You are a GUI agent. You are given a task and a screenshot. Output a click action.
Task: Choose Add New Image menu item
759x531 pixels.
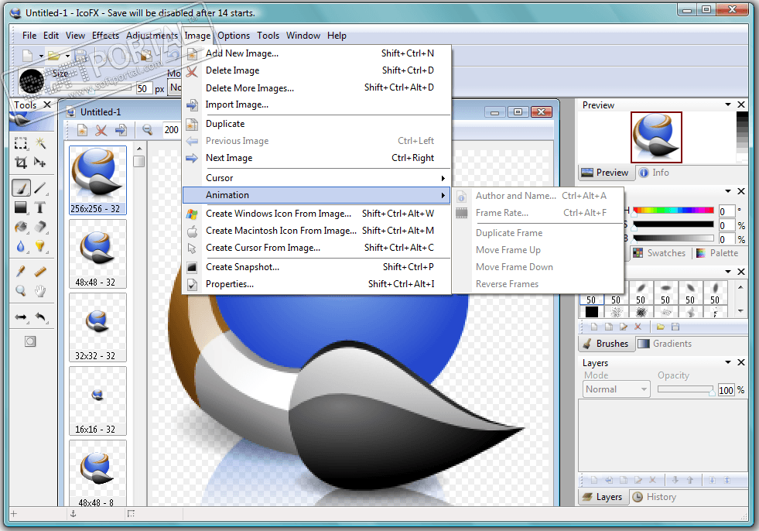[316, 53]
